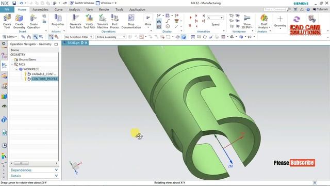The image size is (330, 186).
Task: Switch to the Analysis tab
Action: tap(74, 9)
